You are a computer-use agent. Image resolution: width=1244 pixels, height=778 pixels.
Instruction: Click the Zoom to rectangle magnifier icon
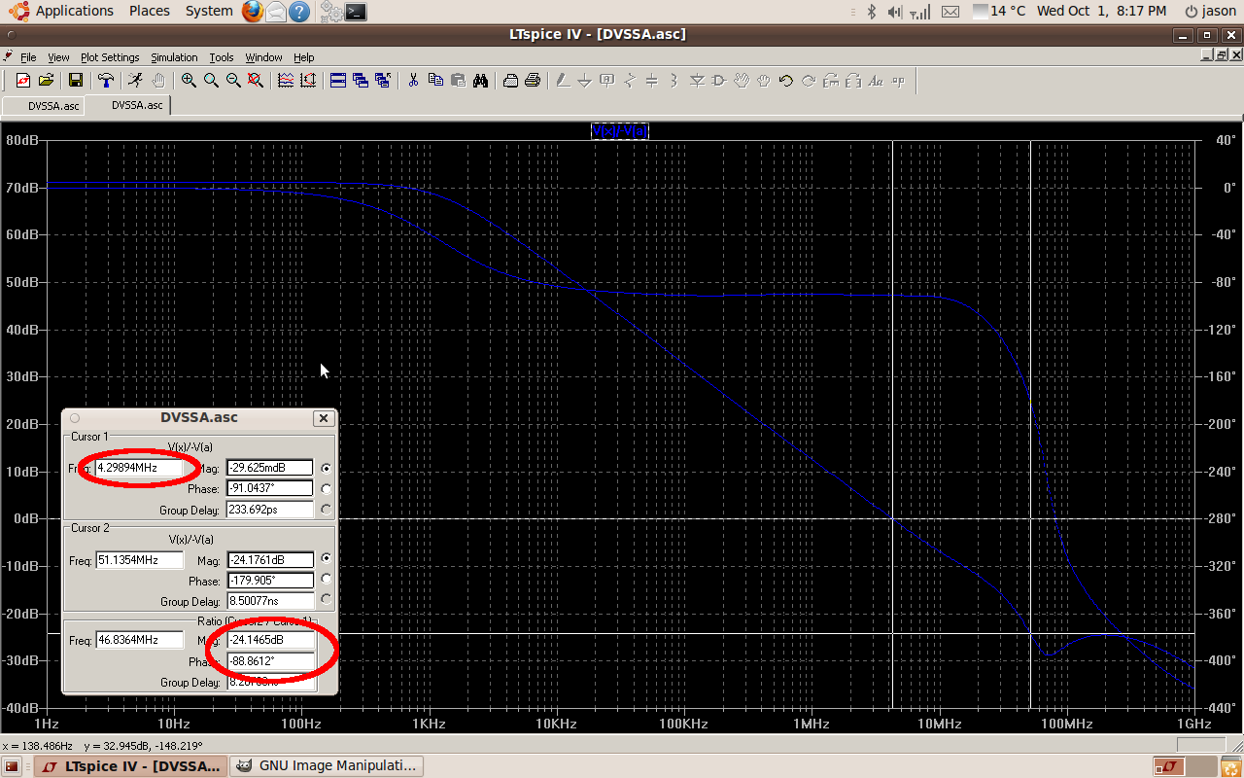211,81
